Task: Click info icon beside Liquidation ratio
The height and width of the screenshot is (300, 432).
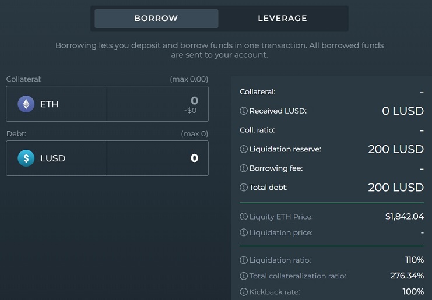Action: [x=244, y=260]
